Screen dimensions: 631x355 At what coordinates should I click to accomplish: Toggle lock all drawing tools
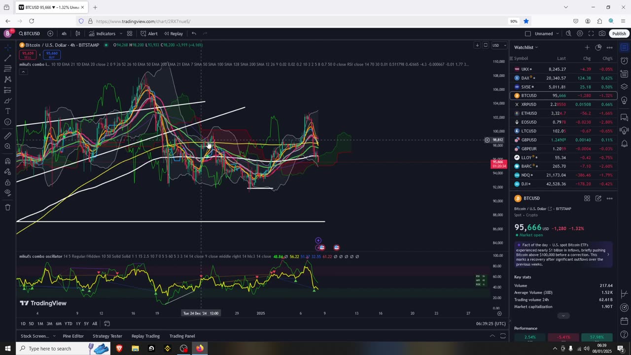point(7,182)
